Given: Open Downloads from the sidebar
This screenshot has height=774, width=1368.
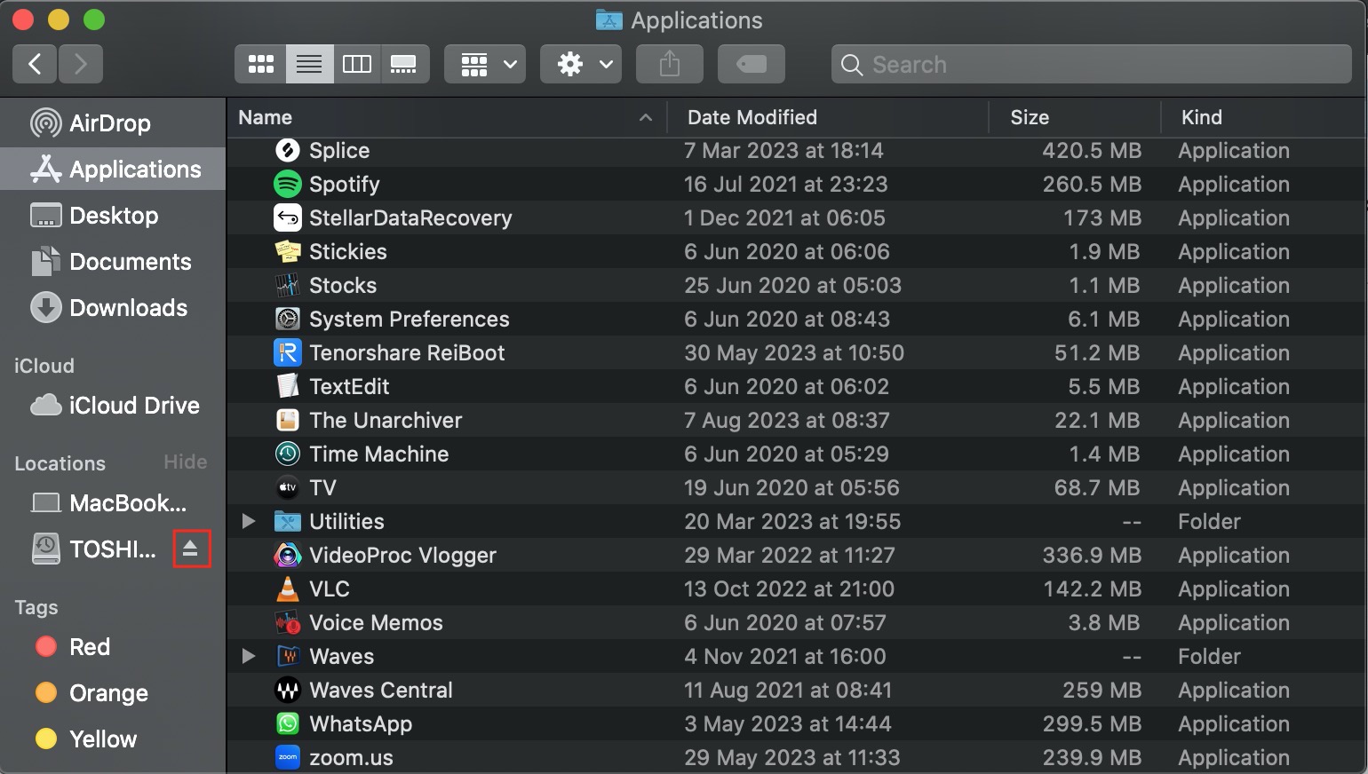Looking at the screenshot, I should click(113, 307).
